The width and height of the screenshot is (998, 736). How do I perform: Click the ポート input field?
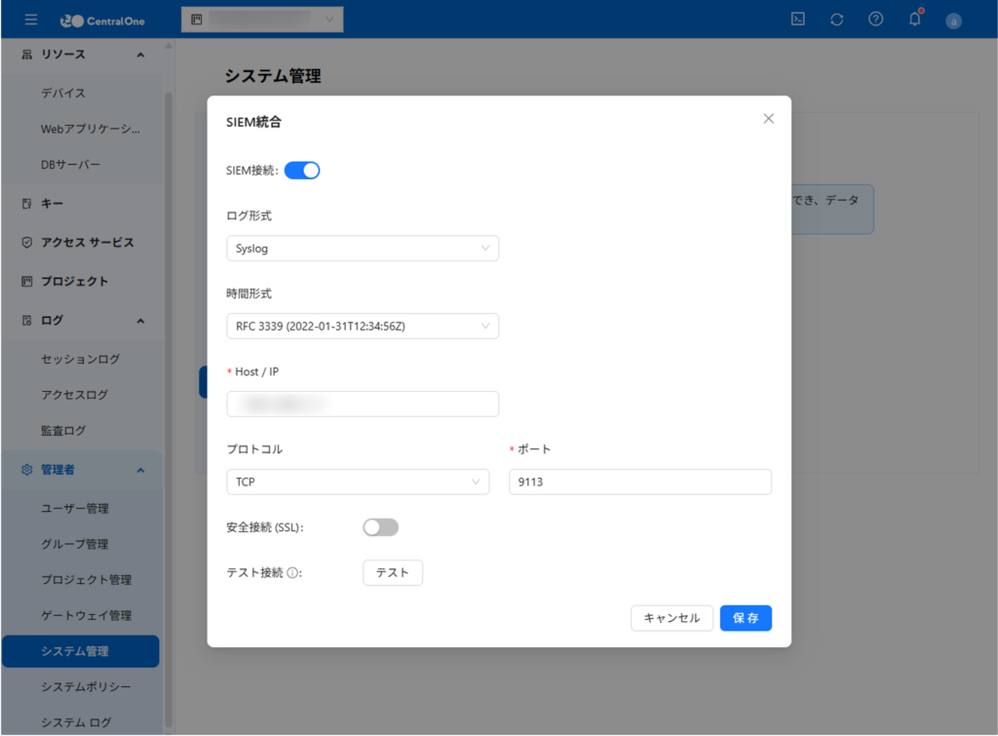(x=640, y=482)
